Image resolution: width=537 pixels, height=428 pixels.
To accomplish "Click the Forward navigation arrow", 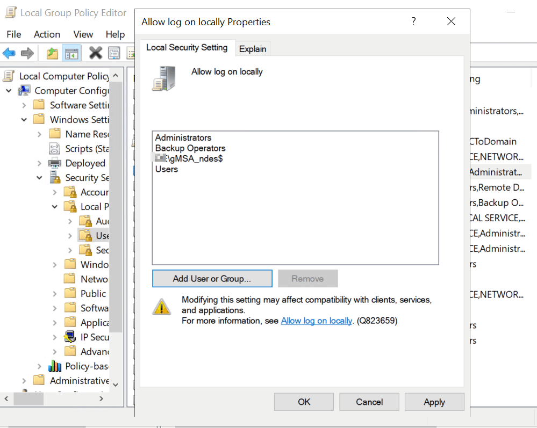I will tap(27, 53).
